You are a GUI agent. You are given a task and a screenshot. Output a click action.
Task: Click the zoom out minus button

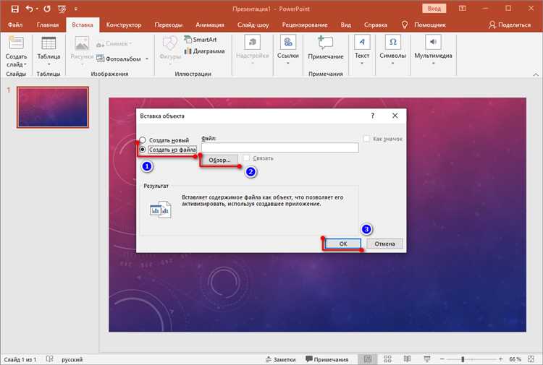click(x=442, y=359)
